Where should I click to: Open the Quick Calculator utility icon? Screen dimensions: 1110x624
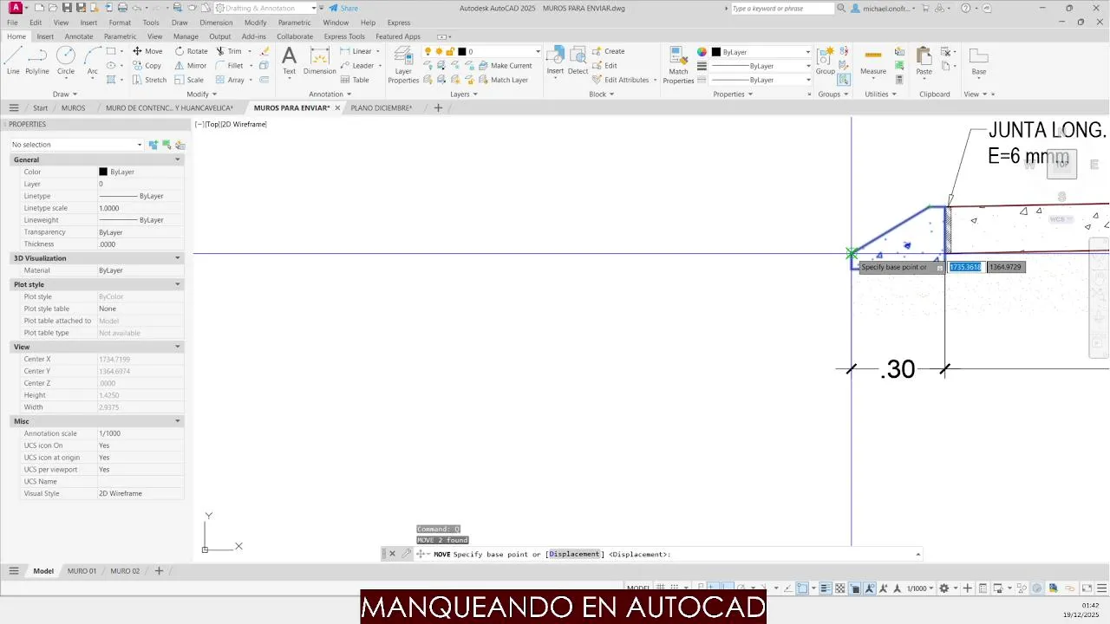[899, 80]
